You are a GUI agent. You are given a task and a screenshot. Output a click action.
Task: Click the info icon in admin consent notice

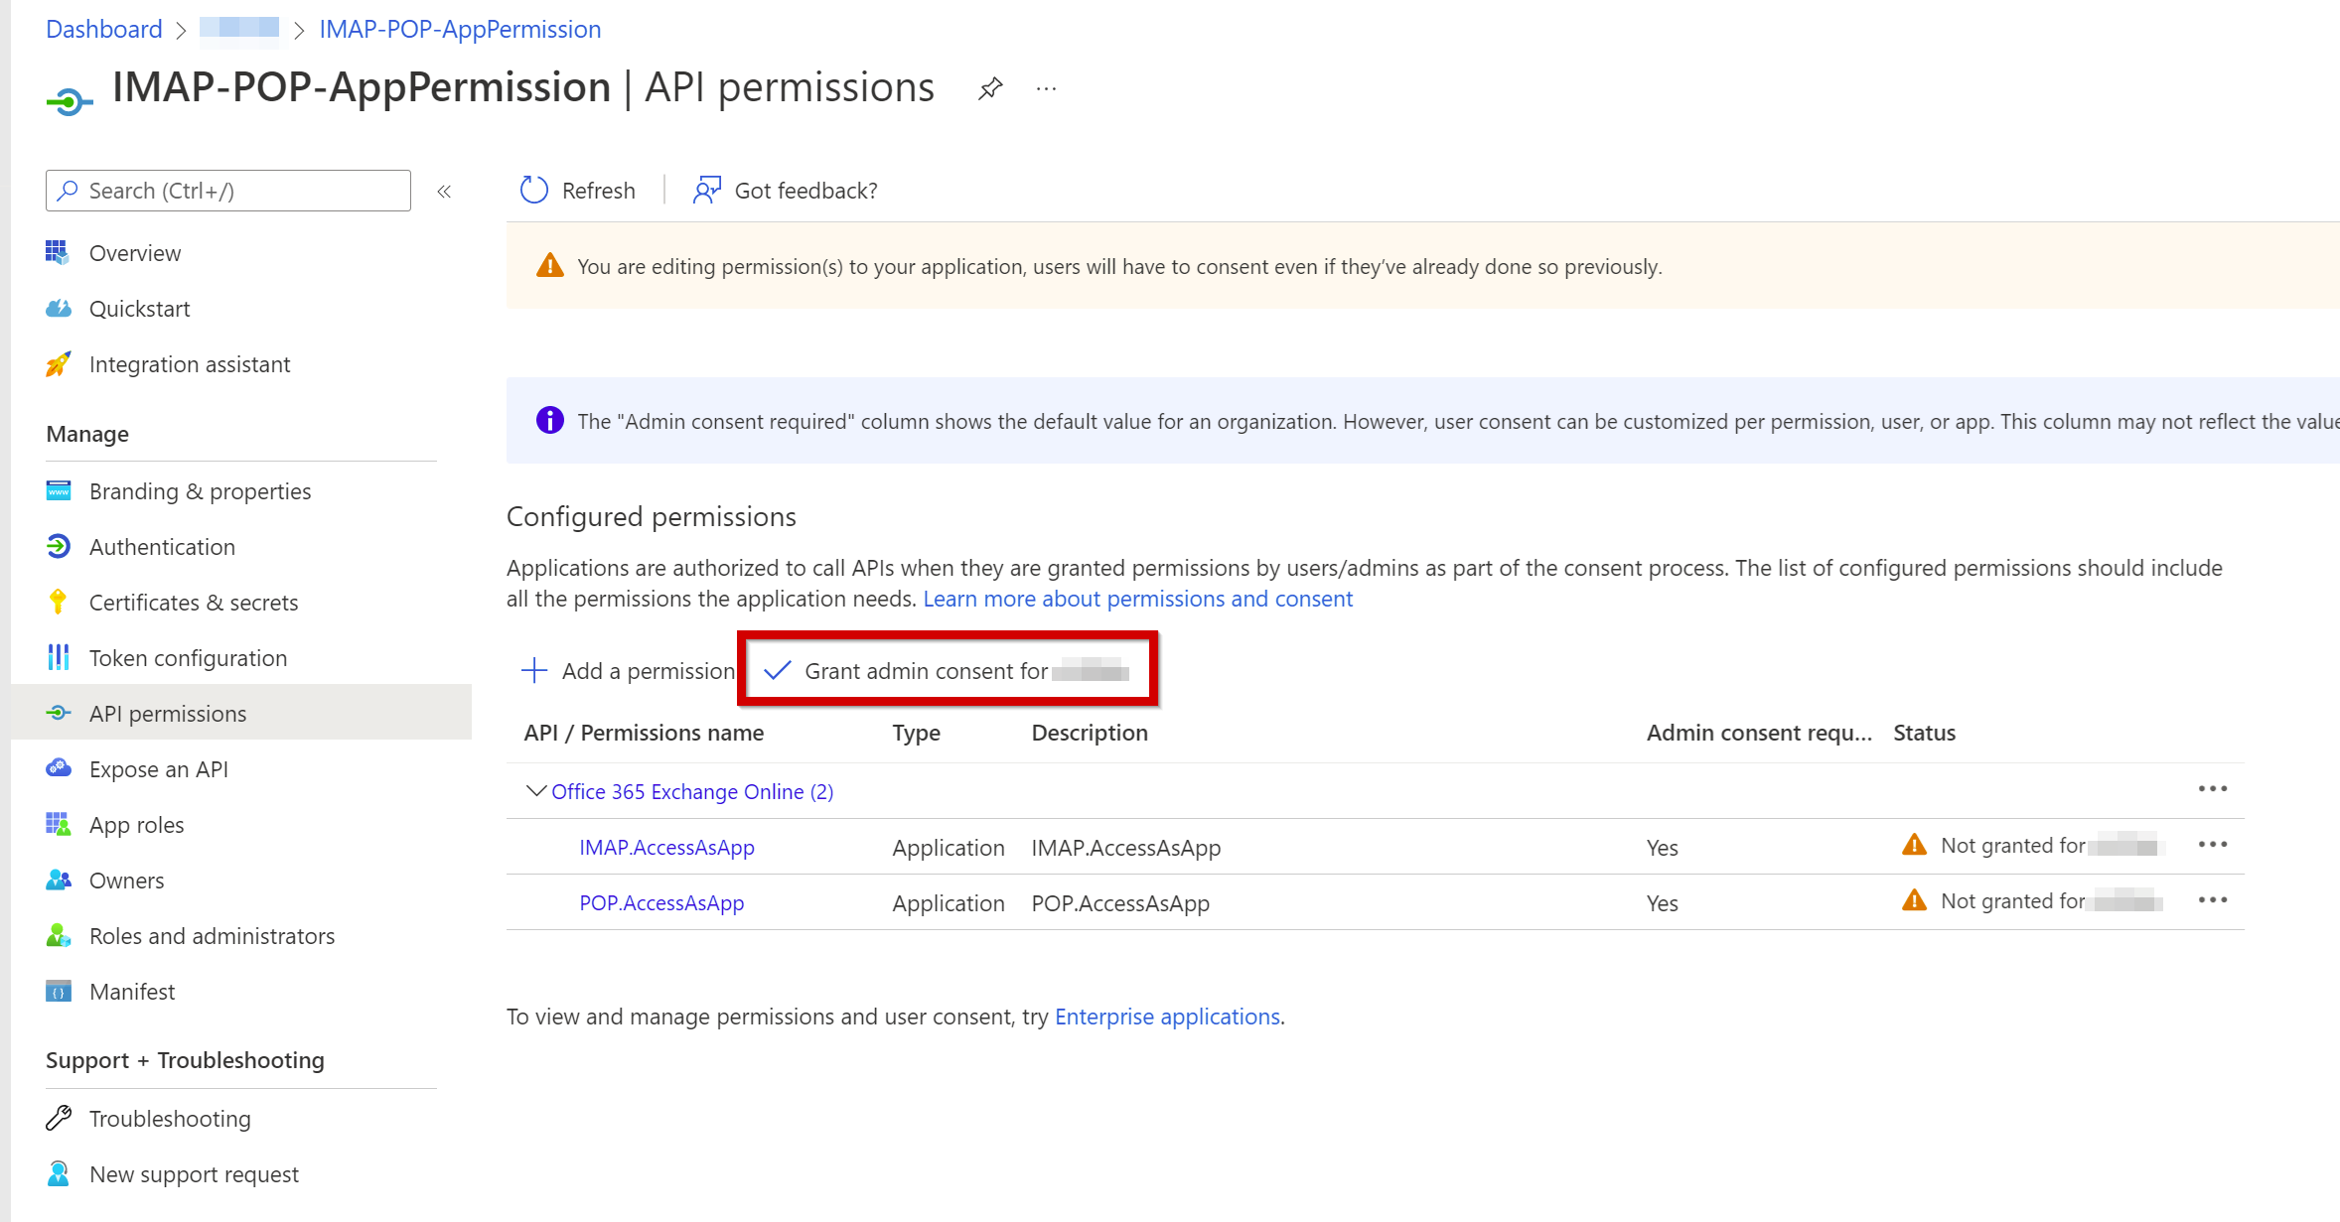(549, 420)
